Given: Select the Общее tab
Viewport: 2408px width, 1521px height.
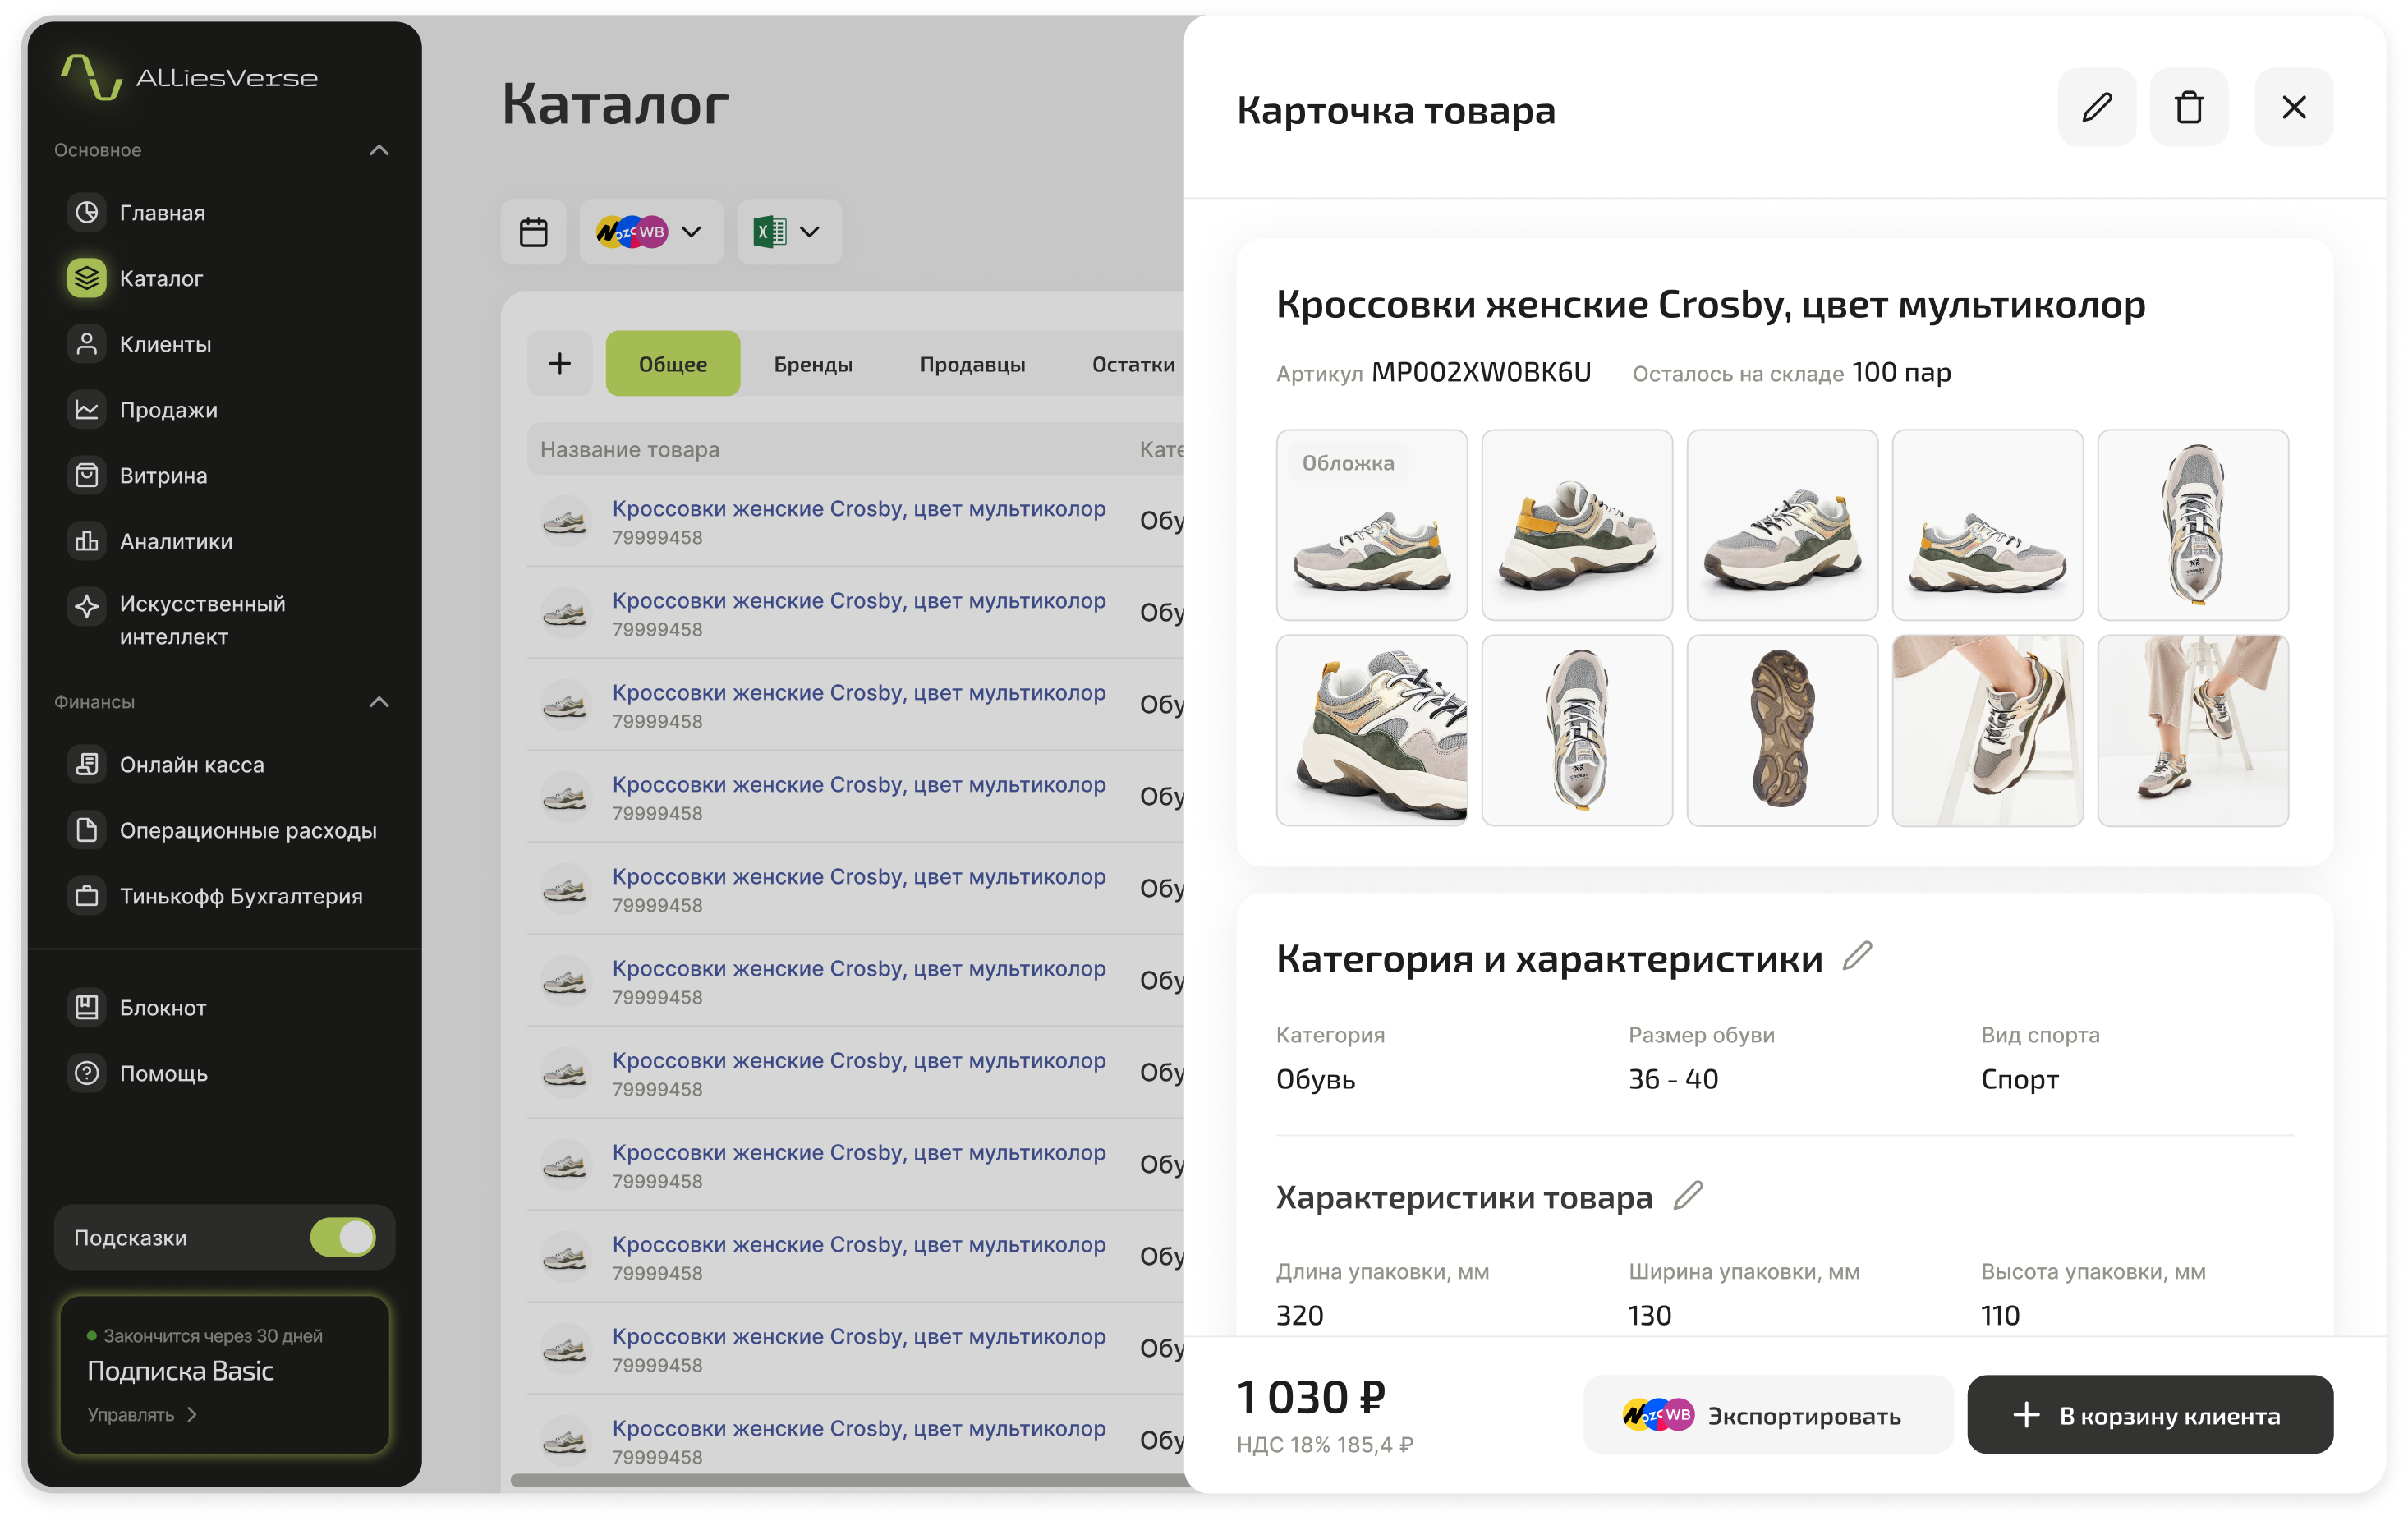Looking at the screenshot, I should (x=673, y=363).
